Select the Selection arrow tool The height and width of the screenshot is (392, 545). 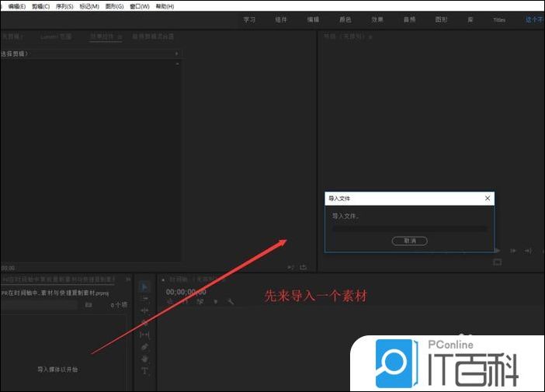click(144, 286)
